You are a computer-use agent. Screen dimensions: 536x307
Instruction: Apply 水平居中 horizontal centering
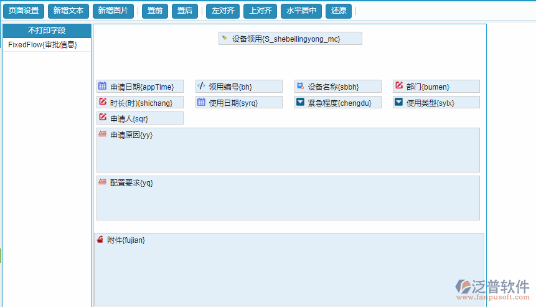[301, 11]
